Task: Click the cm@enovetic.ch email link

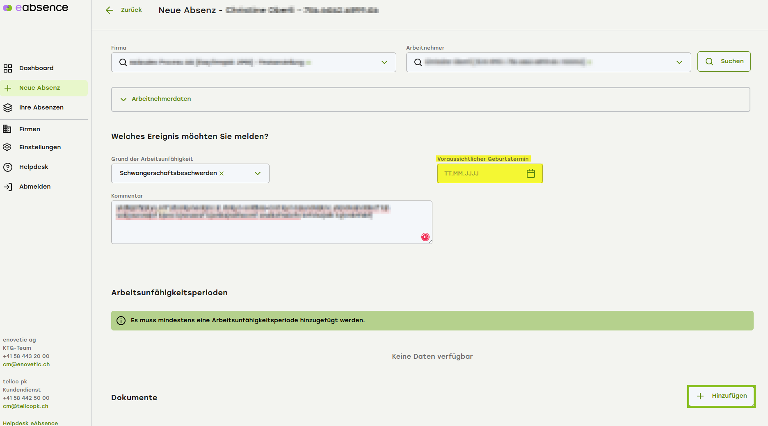Action: 26,364
